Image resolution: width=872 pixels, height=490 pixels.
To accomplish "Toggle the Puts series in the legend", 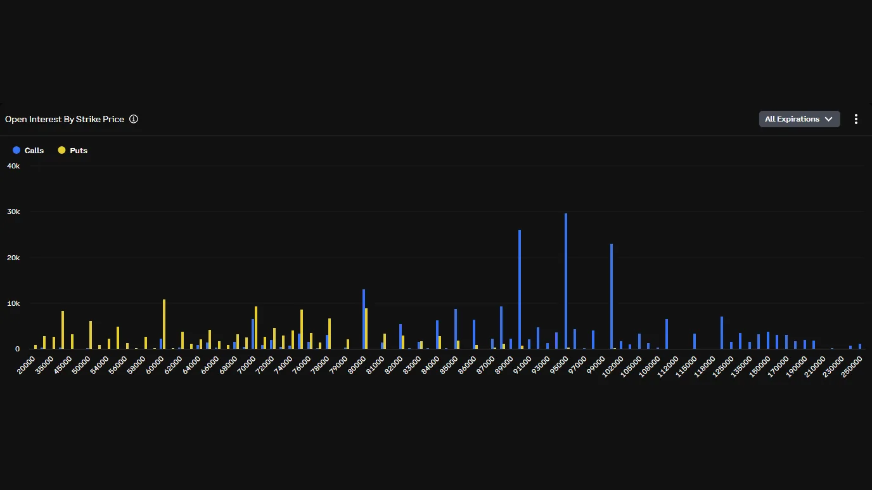I will [73, 151].
